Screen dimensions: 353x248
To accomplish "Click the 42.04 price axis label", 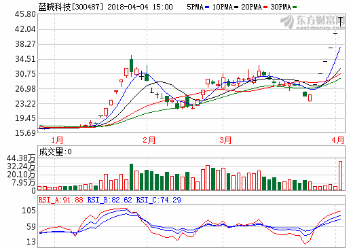I will point(25,29).
